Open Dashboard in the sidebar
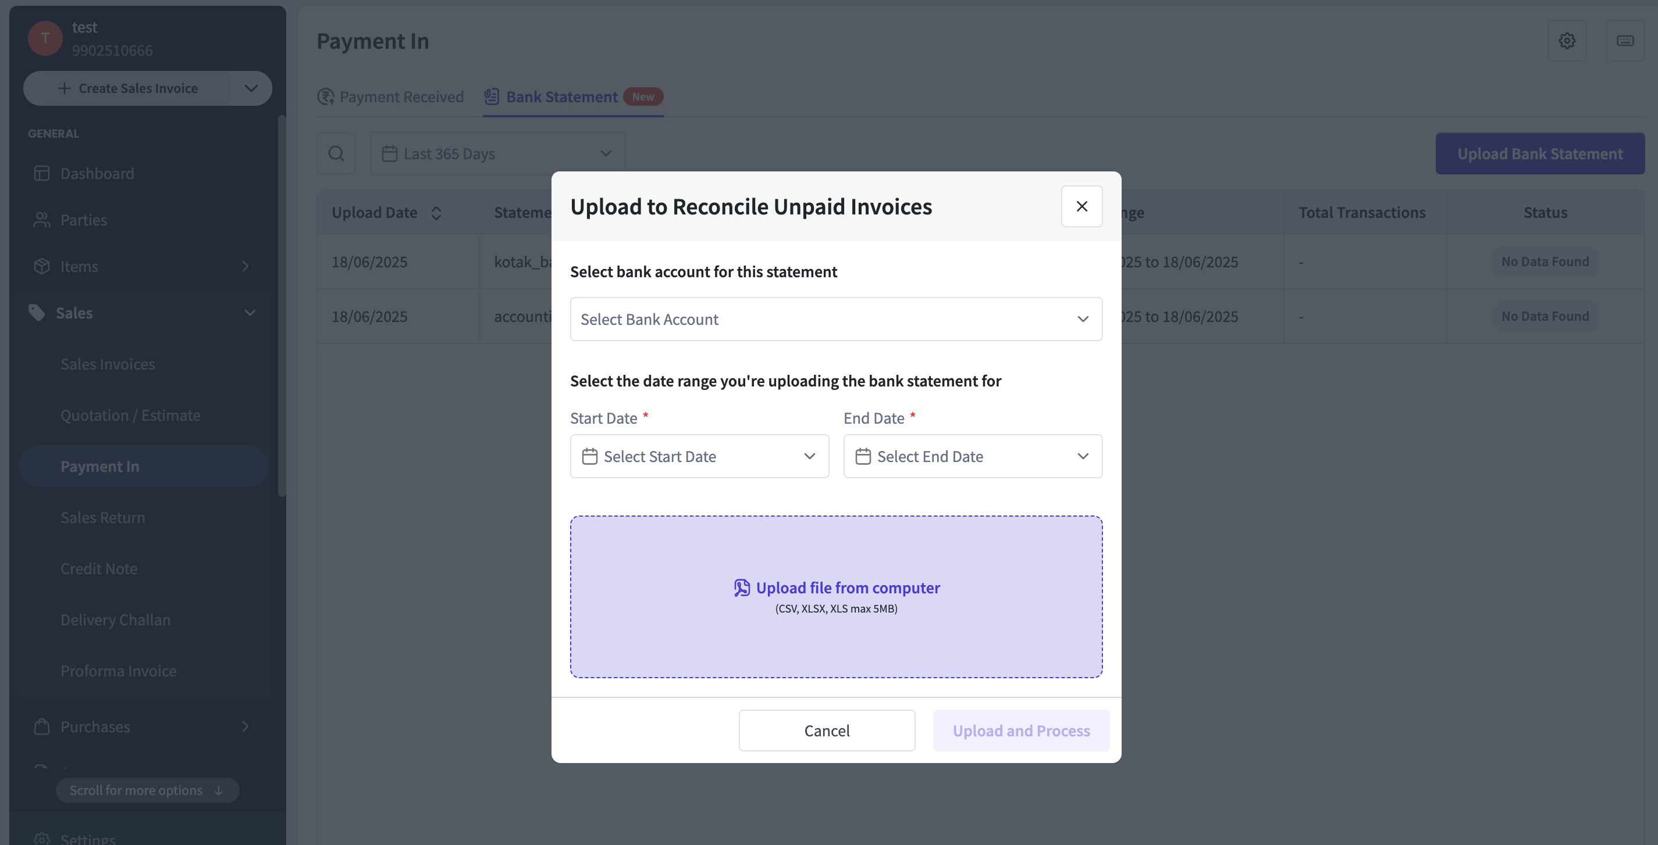The width and height of the screenshot is (1658, 845). coord(144,173)
